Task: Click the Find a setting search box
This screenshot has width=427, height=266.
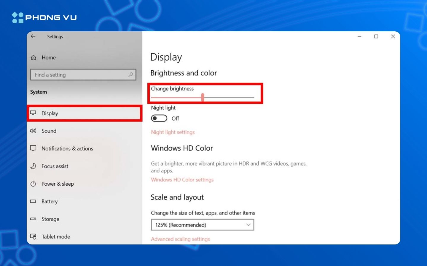Action: pyautogui.click(x=80, y=75)
